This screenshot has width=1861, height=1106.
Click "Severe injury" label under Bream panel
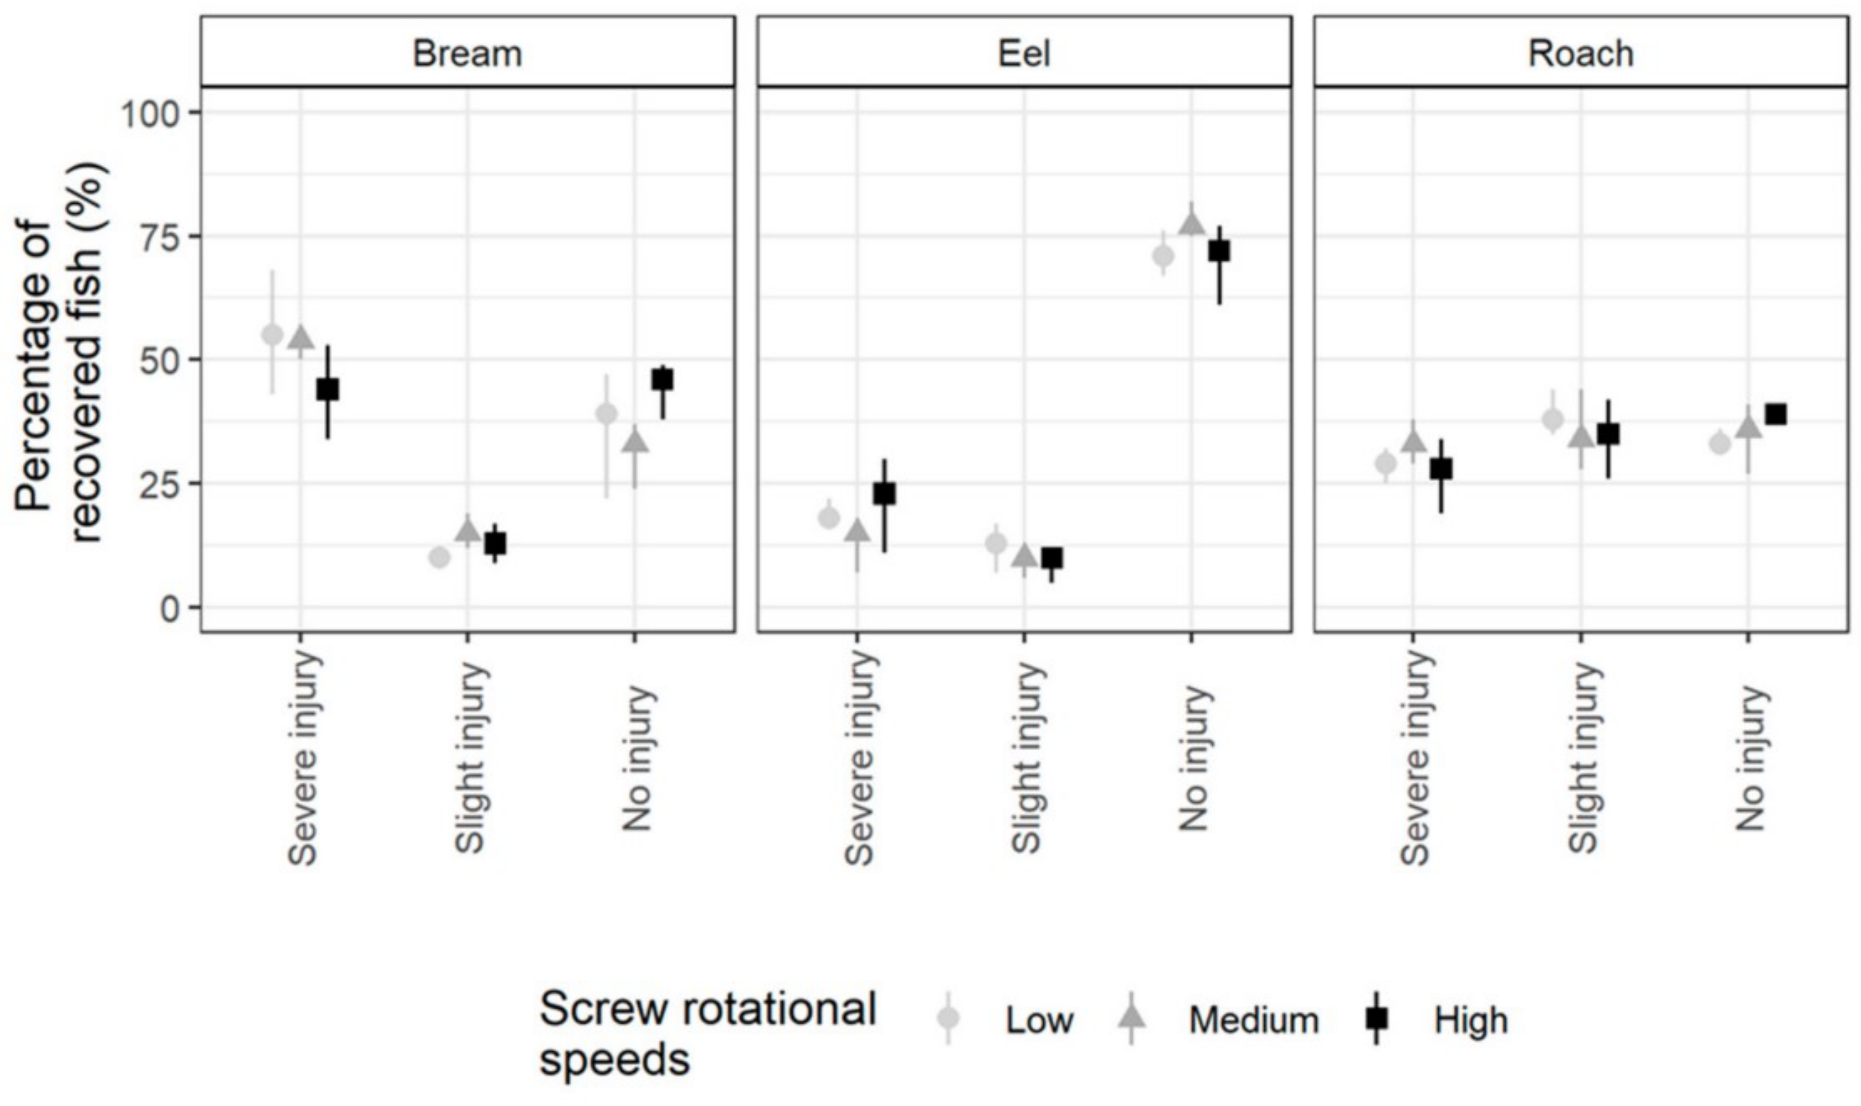pyautogui.click(x=303, y=757)
